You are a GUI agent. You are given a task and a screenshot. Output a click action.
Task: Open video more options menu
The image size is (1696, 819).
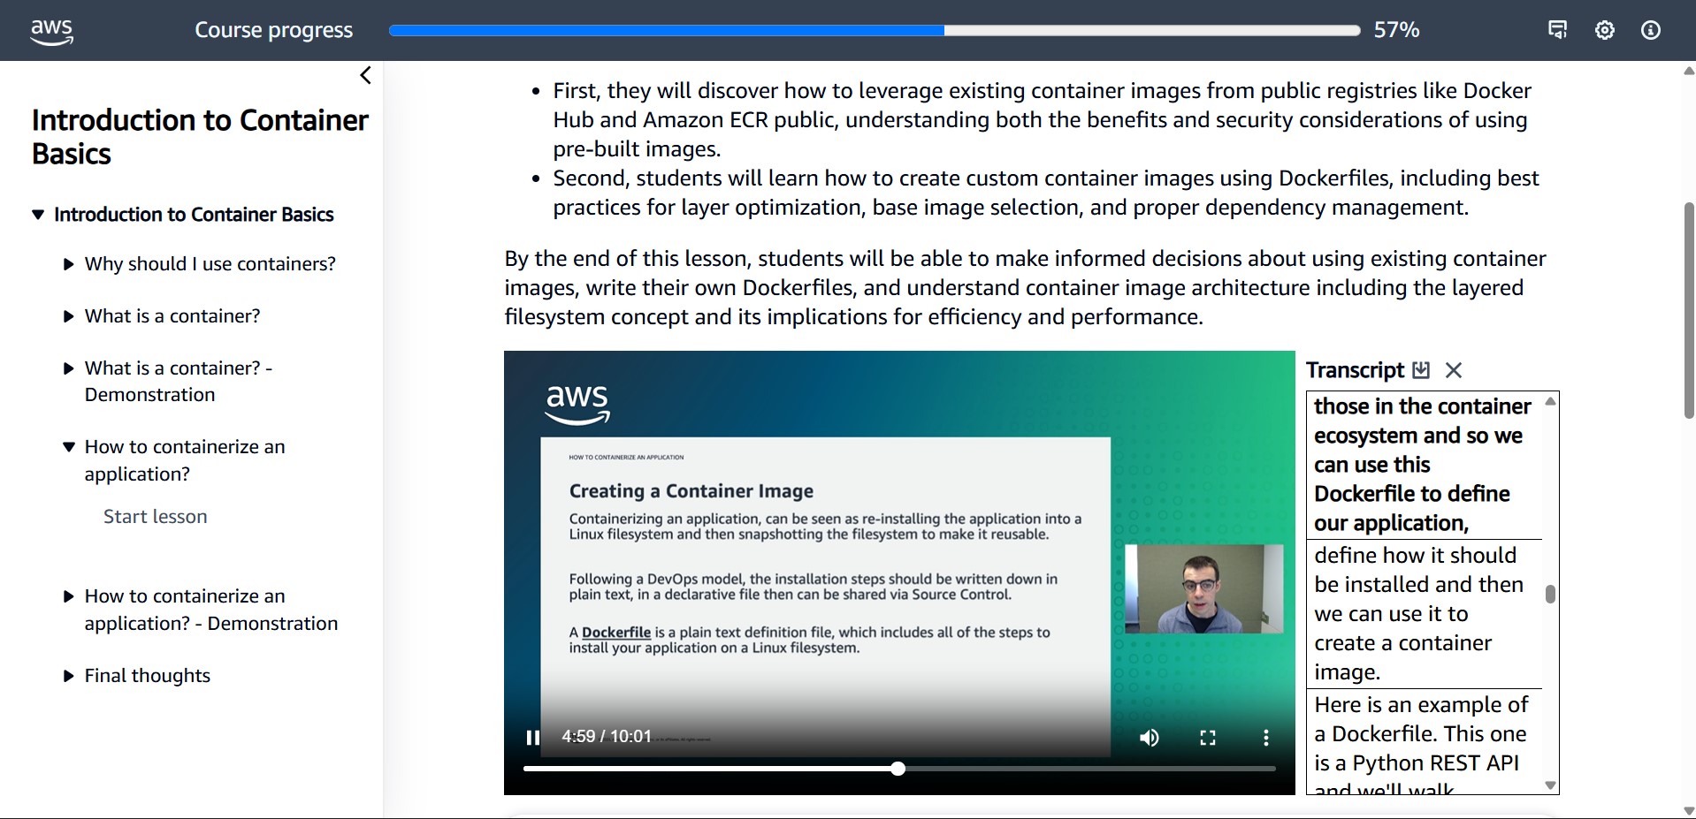pos(1265,738)
